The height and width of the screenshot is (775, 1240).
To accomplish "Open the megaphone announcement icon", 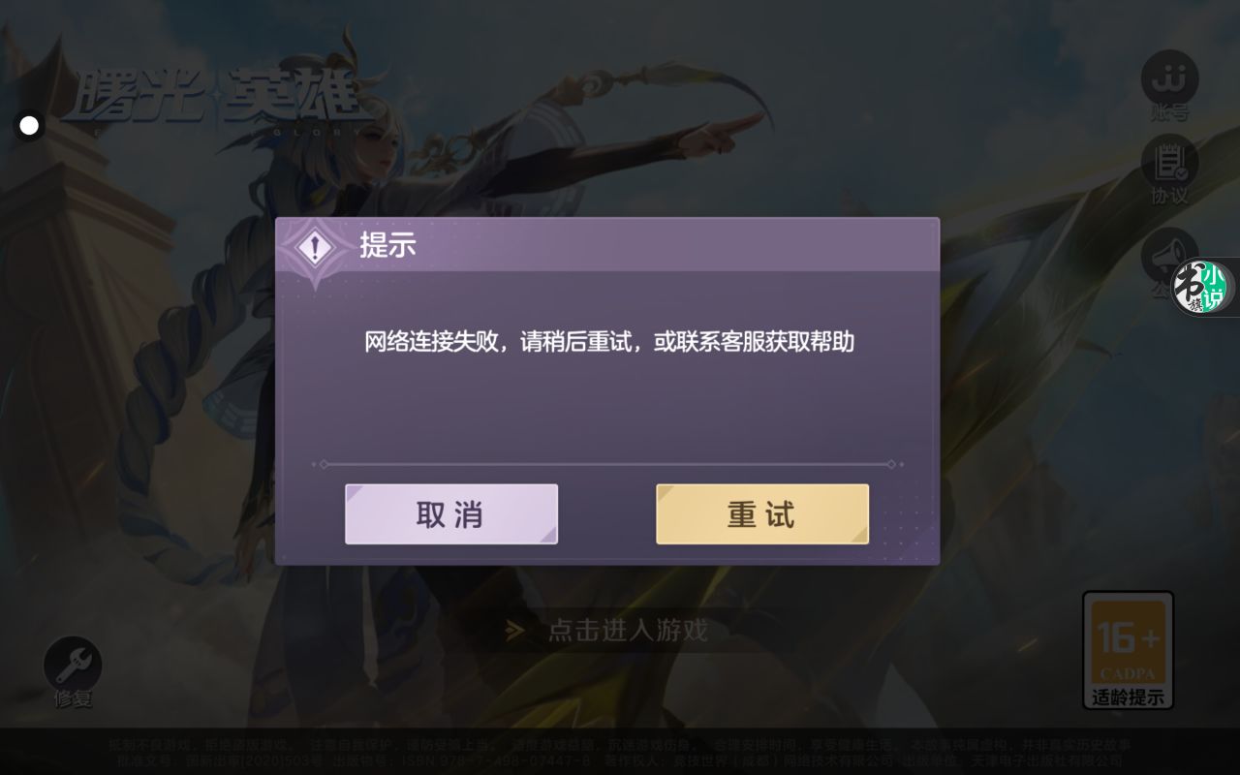I will coord(1161,255).
